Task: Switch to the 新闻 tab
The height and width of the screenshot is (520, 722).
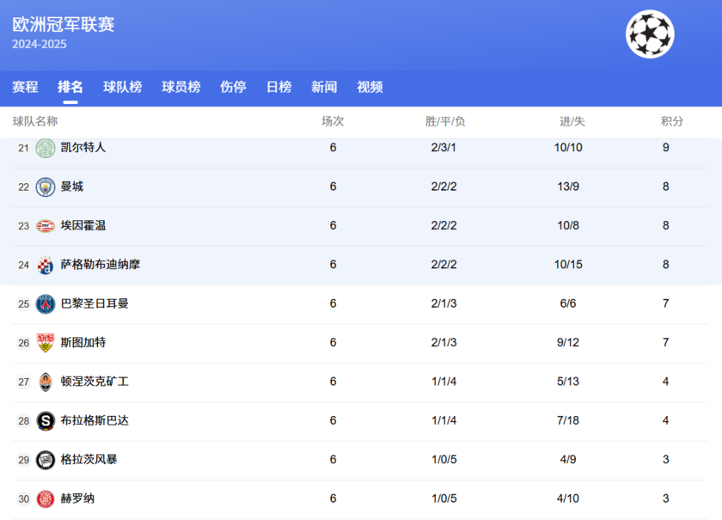Action: (323, 87)
